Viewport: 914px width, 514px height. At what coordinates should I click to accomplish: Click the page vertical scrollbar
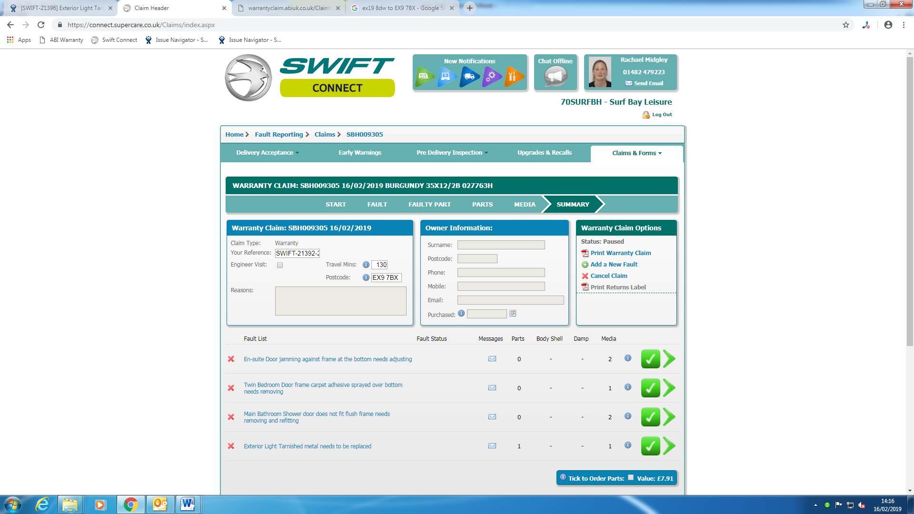[x=910, y=200]
